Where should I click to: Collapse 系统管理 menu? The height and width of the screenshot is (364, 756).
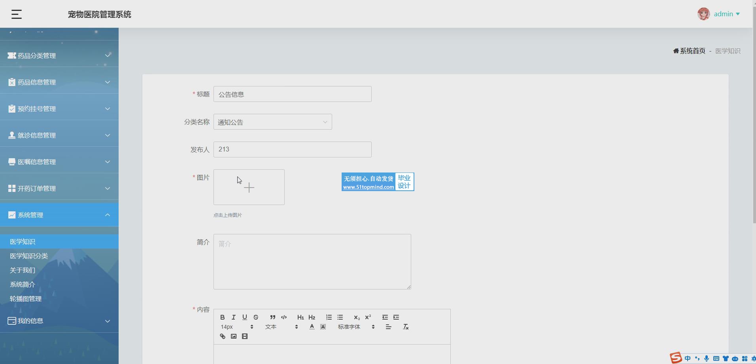[59, 214]
